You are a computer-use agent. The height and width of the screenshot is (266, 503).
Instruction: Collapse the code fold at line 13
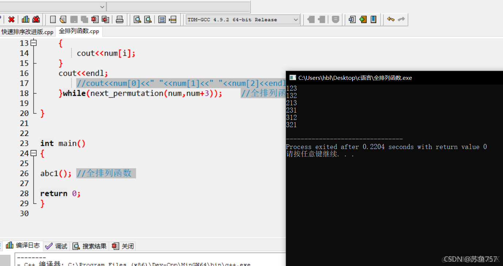34,43
